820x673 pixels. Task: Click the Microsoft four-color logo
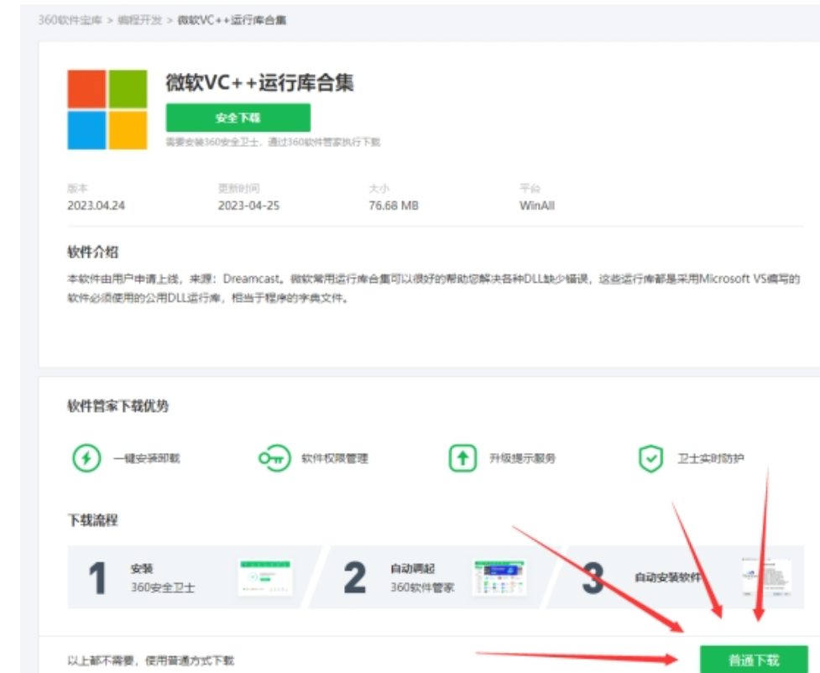point(107,110)
